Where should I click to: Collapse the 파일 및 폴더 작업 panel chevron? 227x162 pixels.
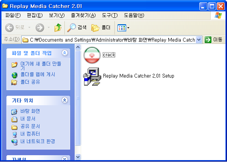64,53
